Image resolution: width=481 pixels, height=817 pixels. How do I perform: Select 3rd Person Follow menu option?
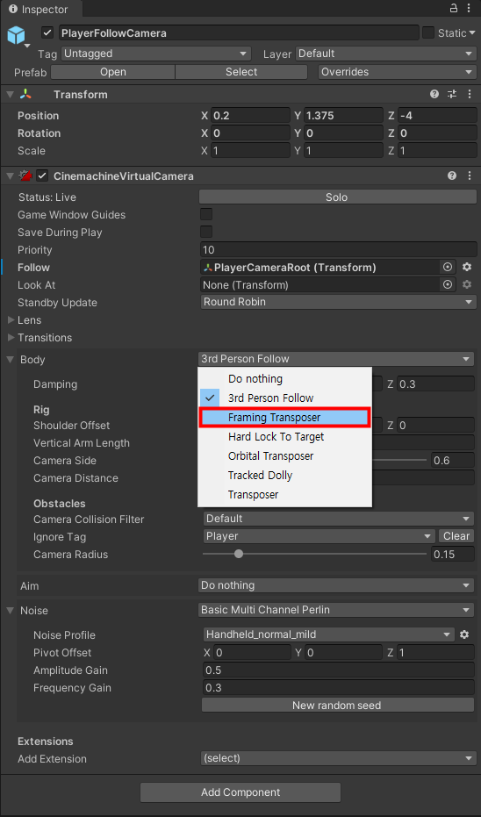284,398
